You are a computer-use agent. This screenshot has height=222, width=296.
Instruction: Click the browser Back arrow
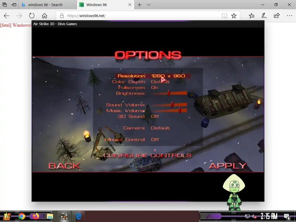pyautogui.click(x=7, y=16)
